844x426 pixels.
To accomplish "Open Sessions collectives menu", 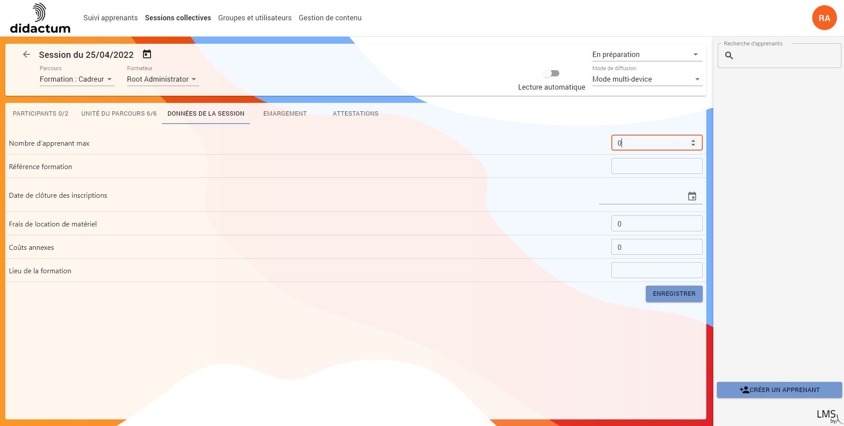I will tap(178, 18).
